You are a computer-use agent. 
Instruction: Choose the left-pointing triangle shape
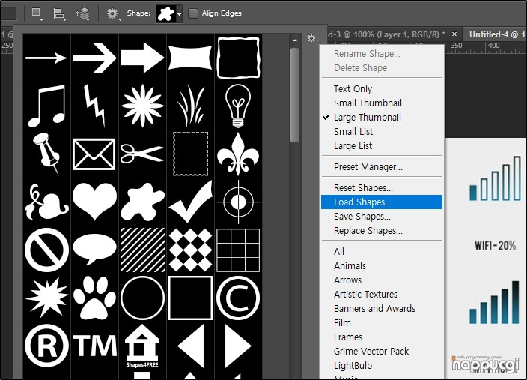[191, 346]
